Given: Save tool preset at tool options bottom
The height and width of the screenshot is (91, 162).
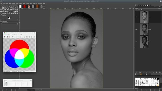Looking at the screenshot, I should 3,90.
